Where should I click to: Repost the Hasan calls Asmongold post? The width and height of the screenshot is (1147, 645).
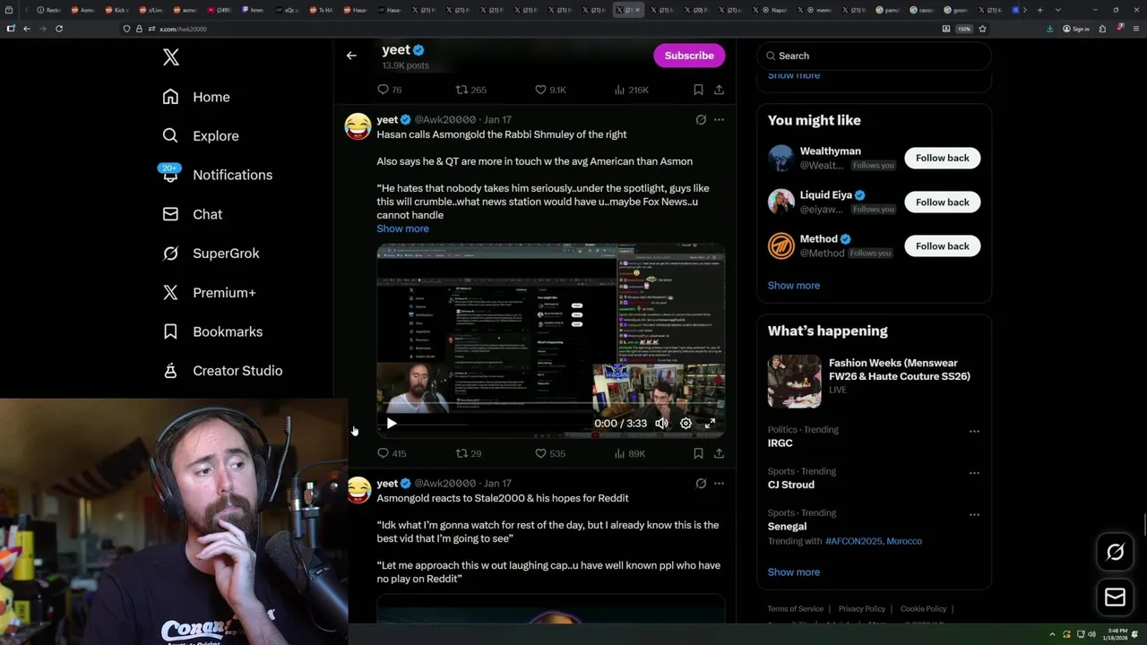(x=469, y=453)
